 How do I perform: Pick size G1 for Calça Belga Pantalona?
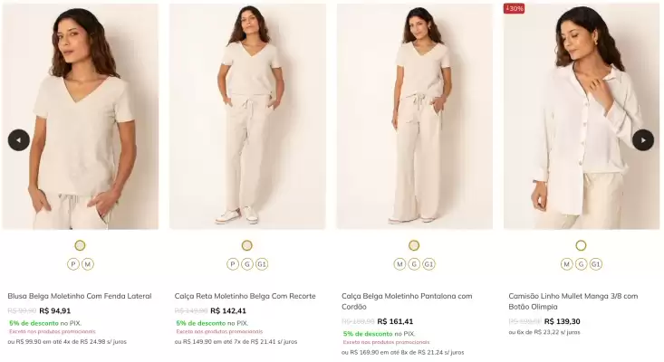428,264
